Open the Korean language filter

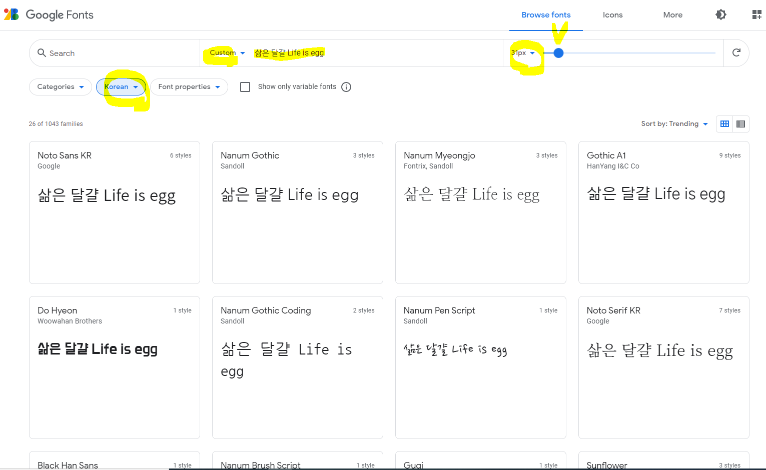[x=121, y=87]
